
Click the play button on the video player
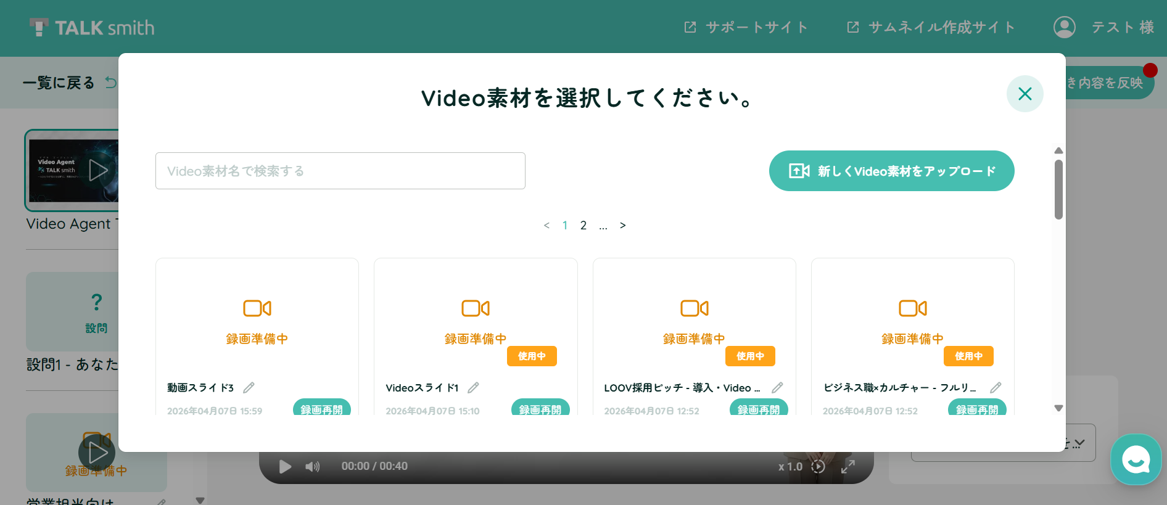coord(285,467)
